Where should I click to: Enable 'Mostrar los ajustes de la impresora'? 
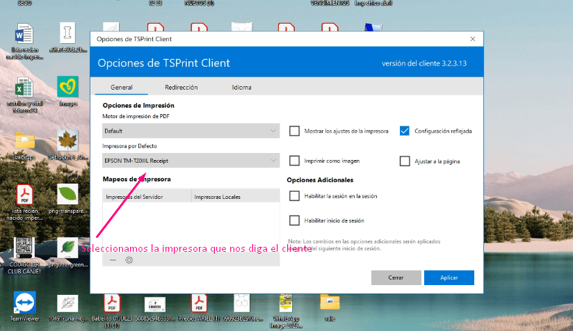pos(295,131)
